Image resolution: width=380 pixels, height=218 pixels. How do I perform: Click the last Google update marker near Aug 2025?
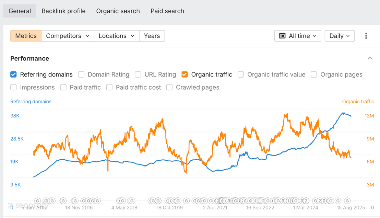pos(347,201)
